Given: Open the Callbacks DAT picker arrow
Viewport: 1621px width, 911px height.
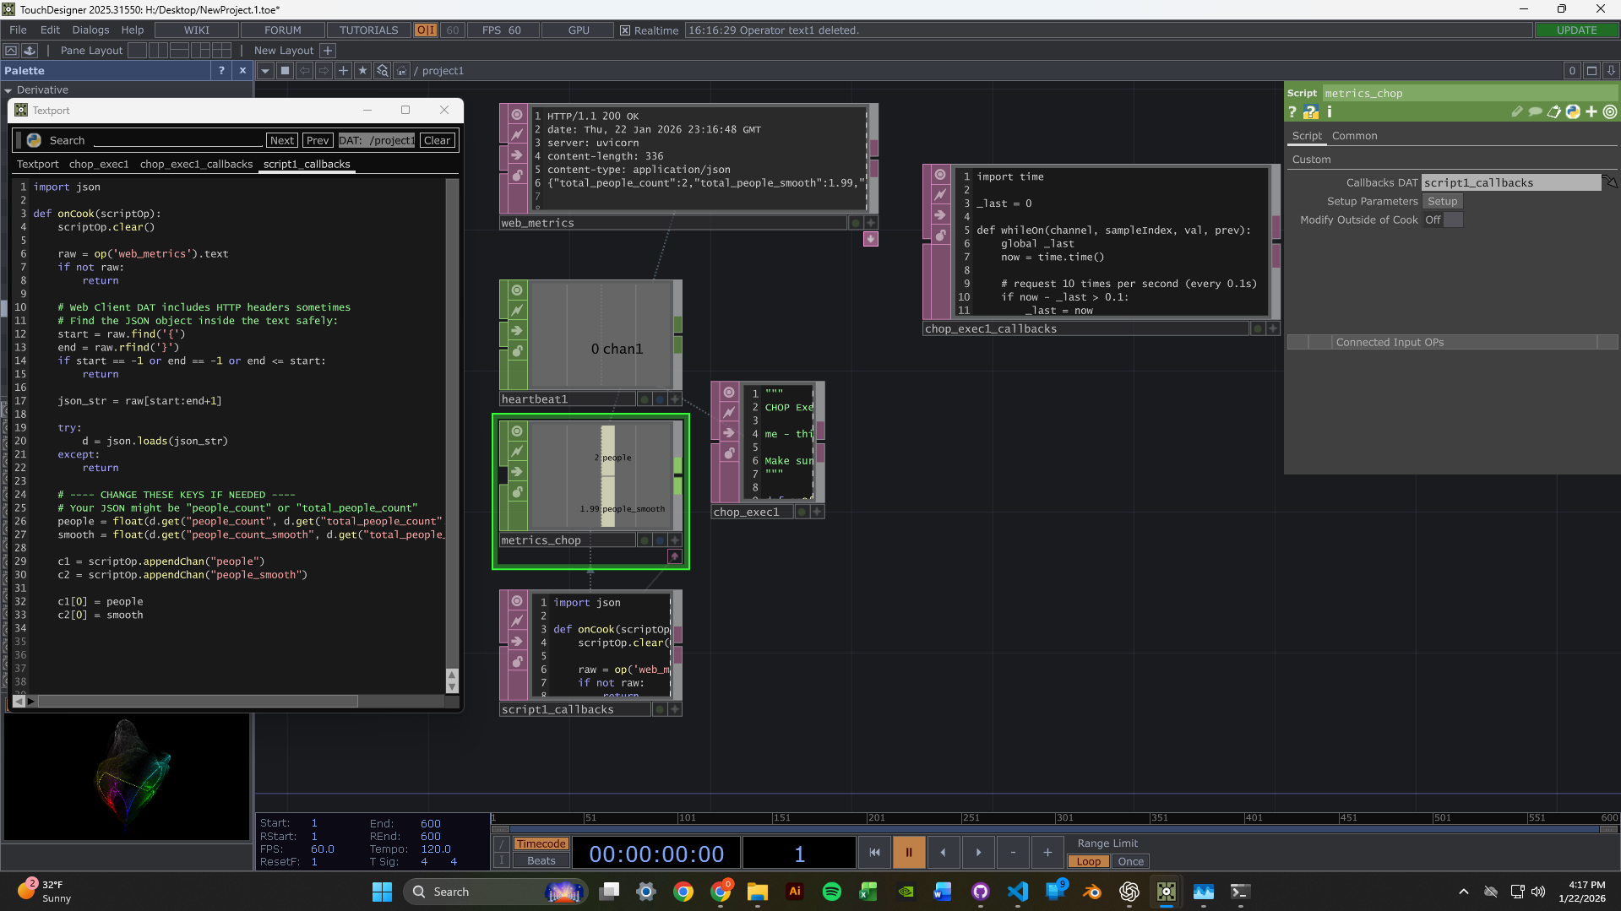Looking at the screenshot, I should click(x=1611, y=182).
